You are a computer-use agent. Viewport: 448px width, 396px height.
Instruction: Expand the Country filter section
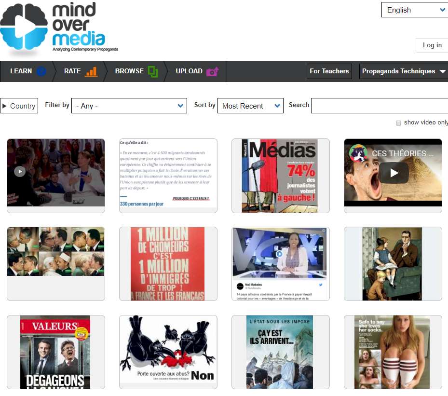point(19,105)
